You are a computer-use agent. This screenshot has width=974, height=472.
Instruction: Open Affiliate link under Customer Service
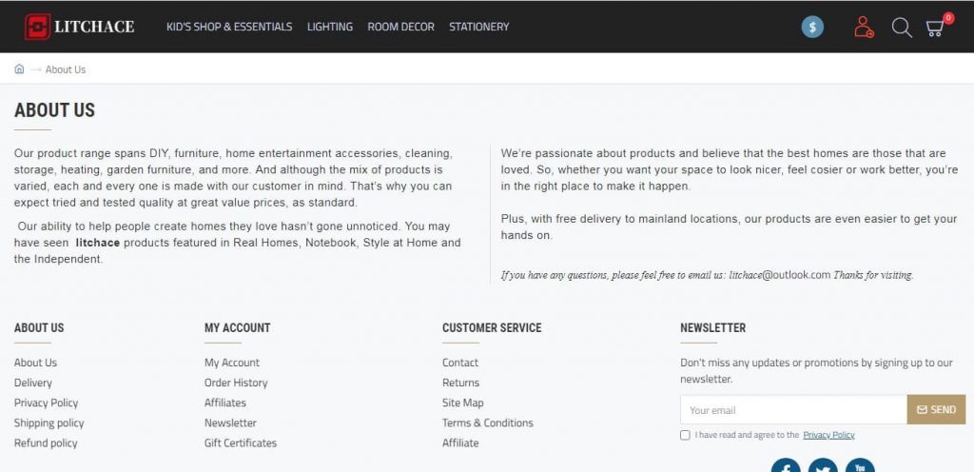[x=460, y=442]
